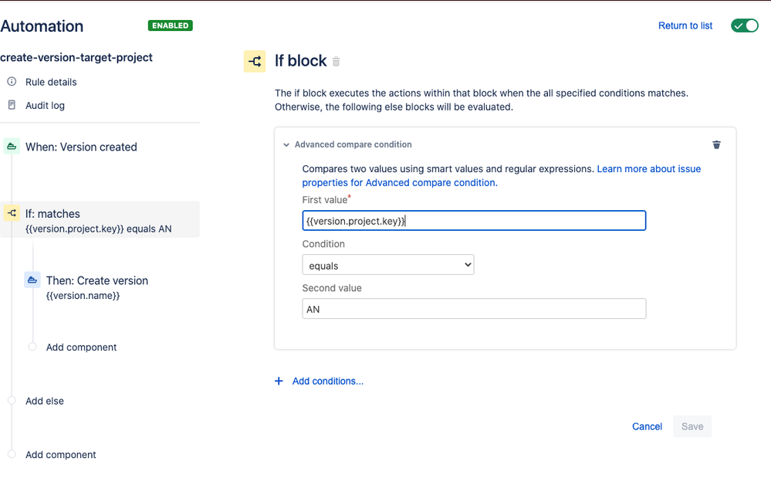Viewport: 771px width, 485px height.
Task: Click the circle beside bottom Add component
Action: coord(12,454)
